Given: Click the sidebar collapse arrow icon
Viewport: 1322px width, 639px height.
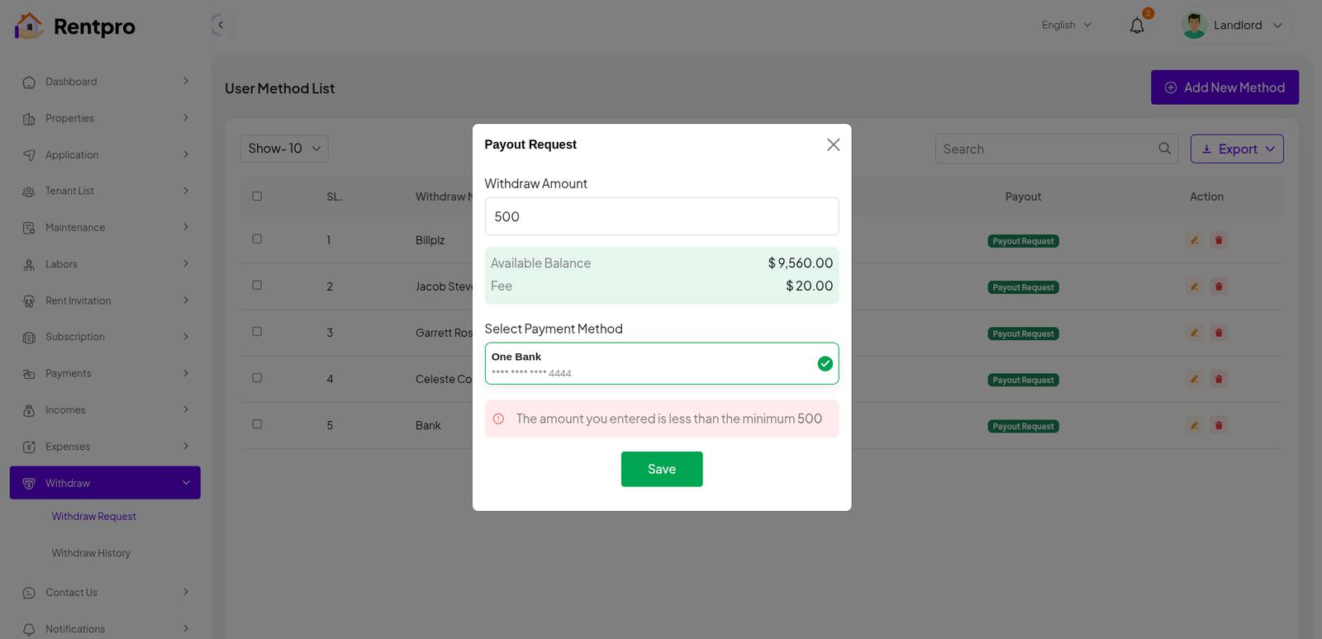Looking at the screenshot, I should tap(220, 25).
